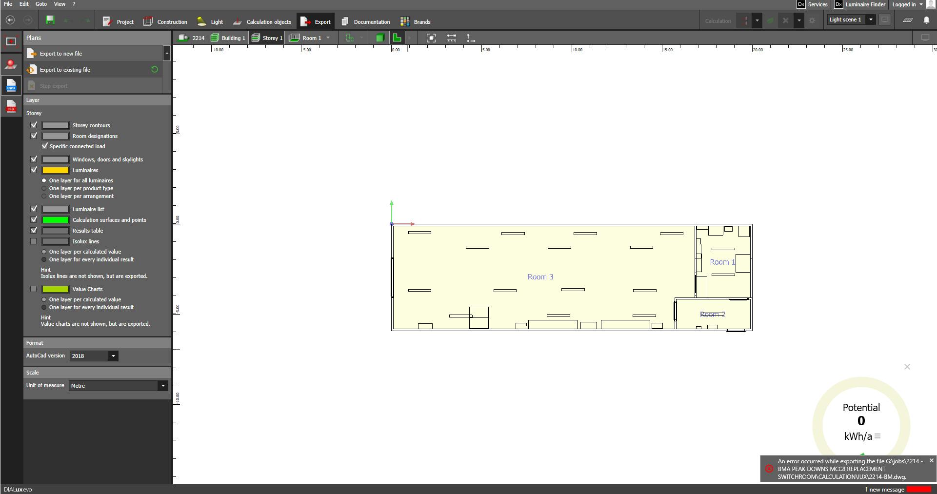937x494 pixels.
Task: Switch to the Documentation tab
Action: point(366,21)
